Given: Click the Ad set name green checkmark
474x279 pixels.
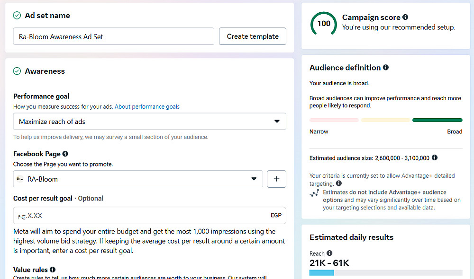Looking at the screenshot, I should click(17, 16).
